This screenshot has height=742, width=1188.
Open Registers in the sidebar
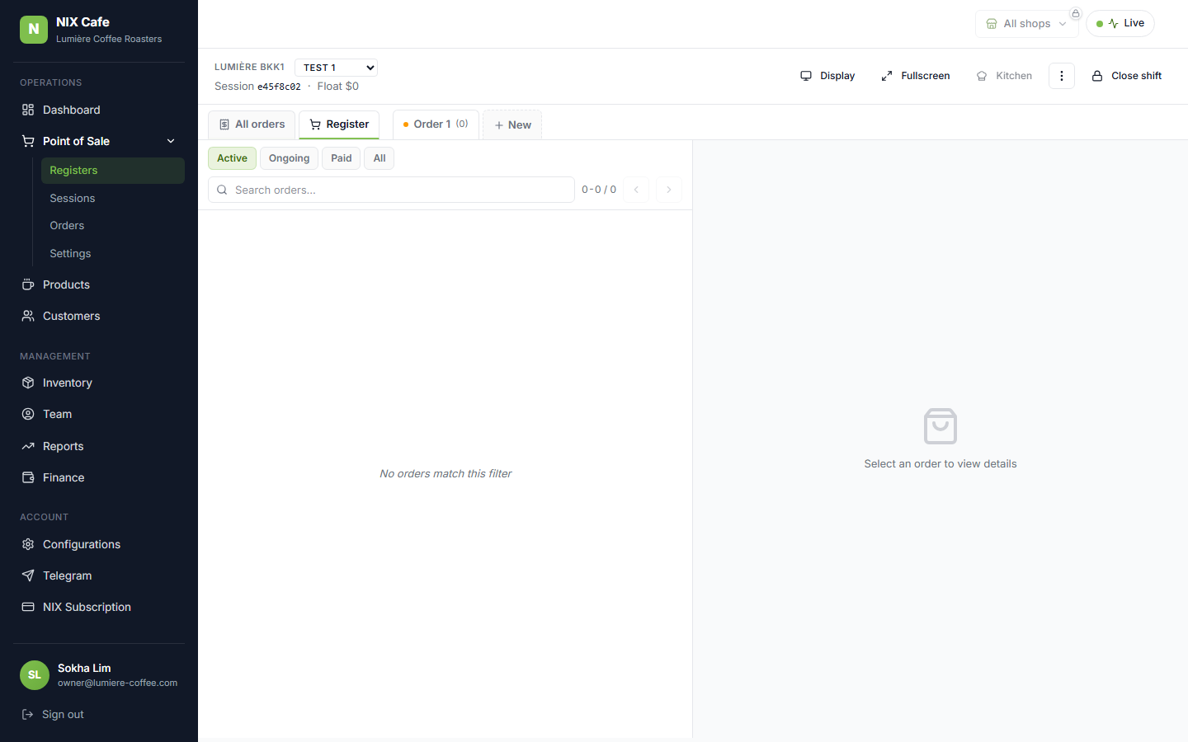click(x=113, y=171)
